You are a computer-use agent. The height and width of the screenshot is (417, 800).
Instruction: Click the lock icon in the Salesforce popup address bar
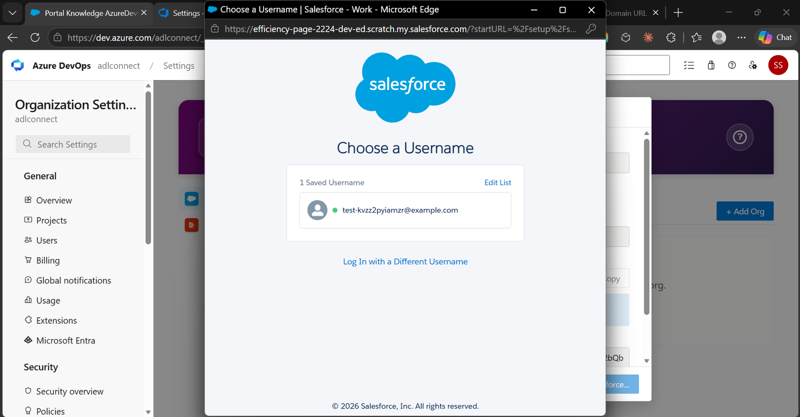pyautogui.click(x=215, y=29)
